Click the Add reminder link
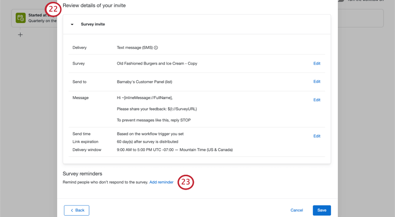 161,182
